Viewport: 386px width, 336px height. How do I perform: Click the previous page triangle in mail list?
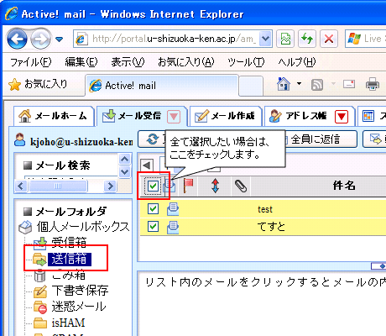(147, 165)
